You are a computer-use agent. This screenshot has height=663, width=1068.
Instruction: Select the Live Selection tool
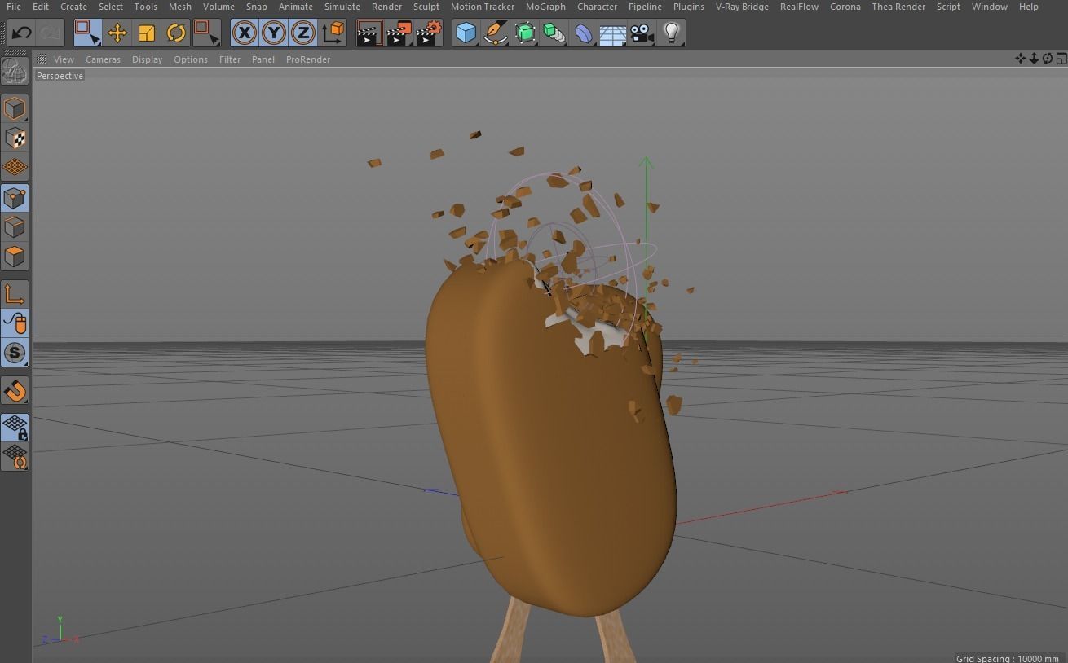[87, 33]
